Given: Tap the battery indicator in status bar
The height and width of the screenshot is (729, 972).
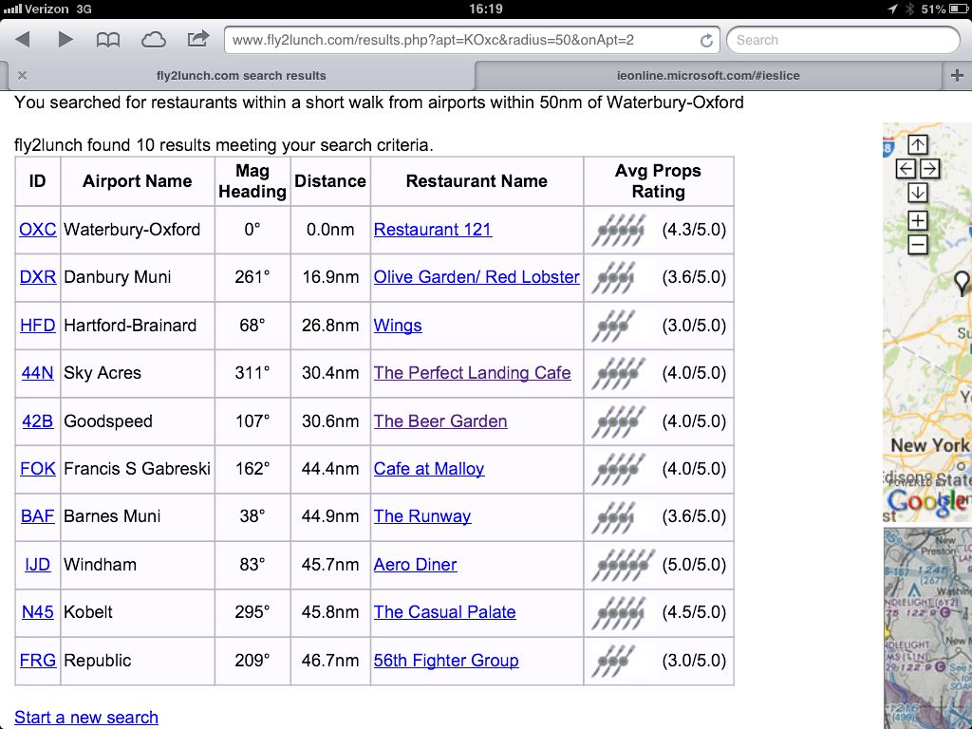Looking at the screenshot, I should click(x=958, y=9).
